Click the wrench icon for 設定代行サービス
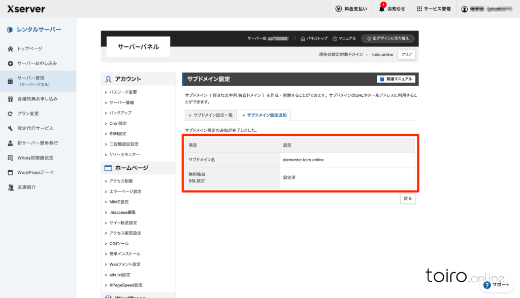 pyautogui.click(x=10, y=128)
